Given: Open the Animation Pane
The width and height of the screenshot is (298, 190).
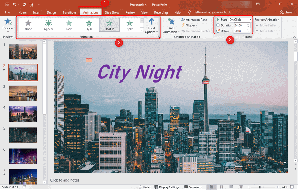Looking at the screenshot, I should pos(194,20).
